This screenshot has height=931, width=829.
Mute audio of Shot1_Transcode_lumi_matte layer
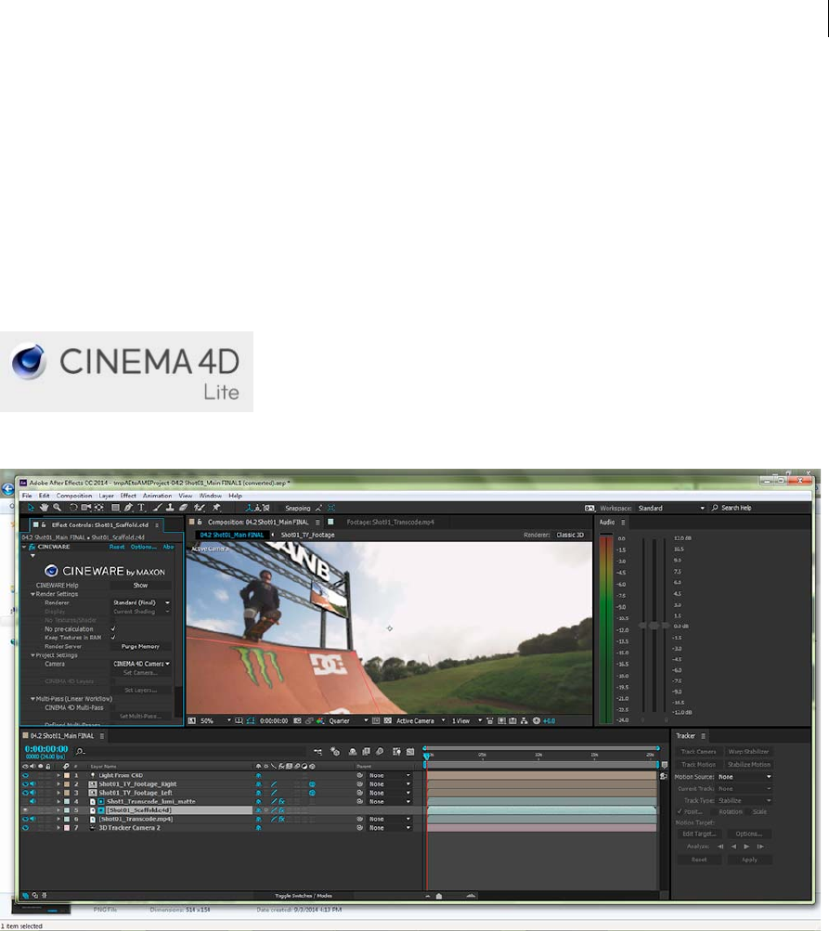pyautogui.click(x=32, y=802)
